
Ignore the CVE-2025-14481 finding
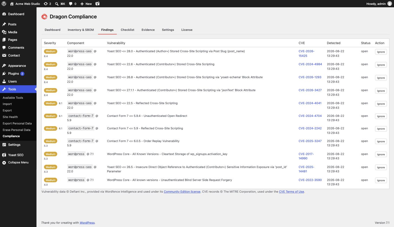(381, 167)
